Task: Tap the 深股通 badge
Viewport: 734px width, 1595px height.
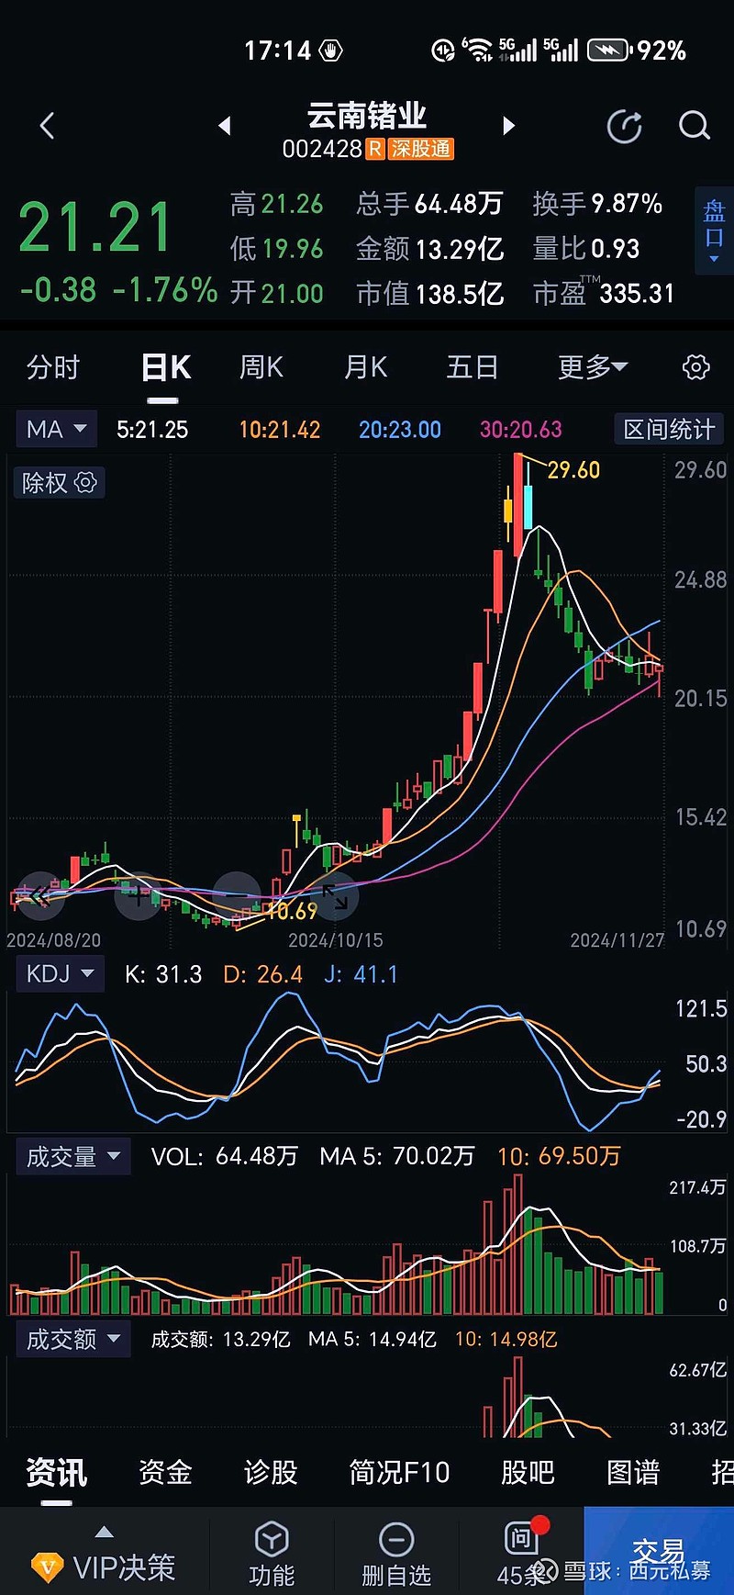Action: [421, 149]
